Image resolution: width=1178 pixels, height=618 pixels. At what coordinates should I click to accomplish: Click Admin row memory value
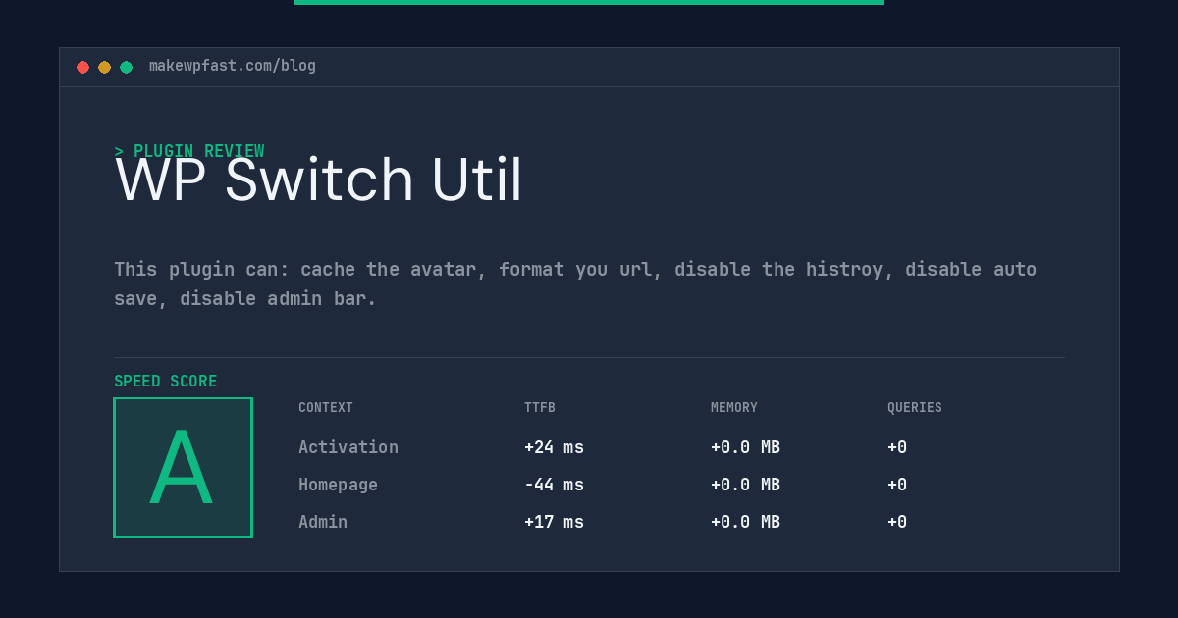tap(745, 522)
